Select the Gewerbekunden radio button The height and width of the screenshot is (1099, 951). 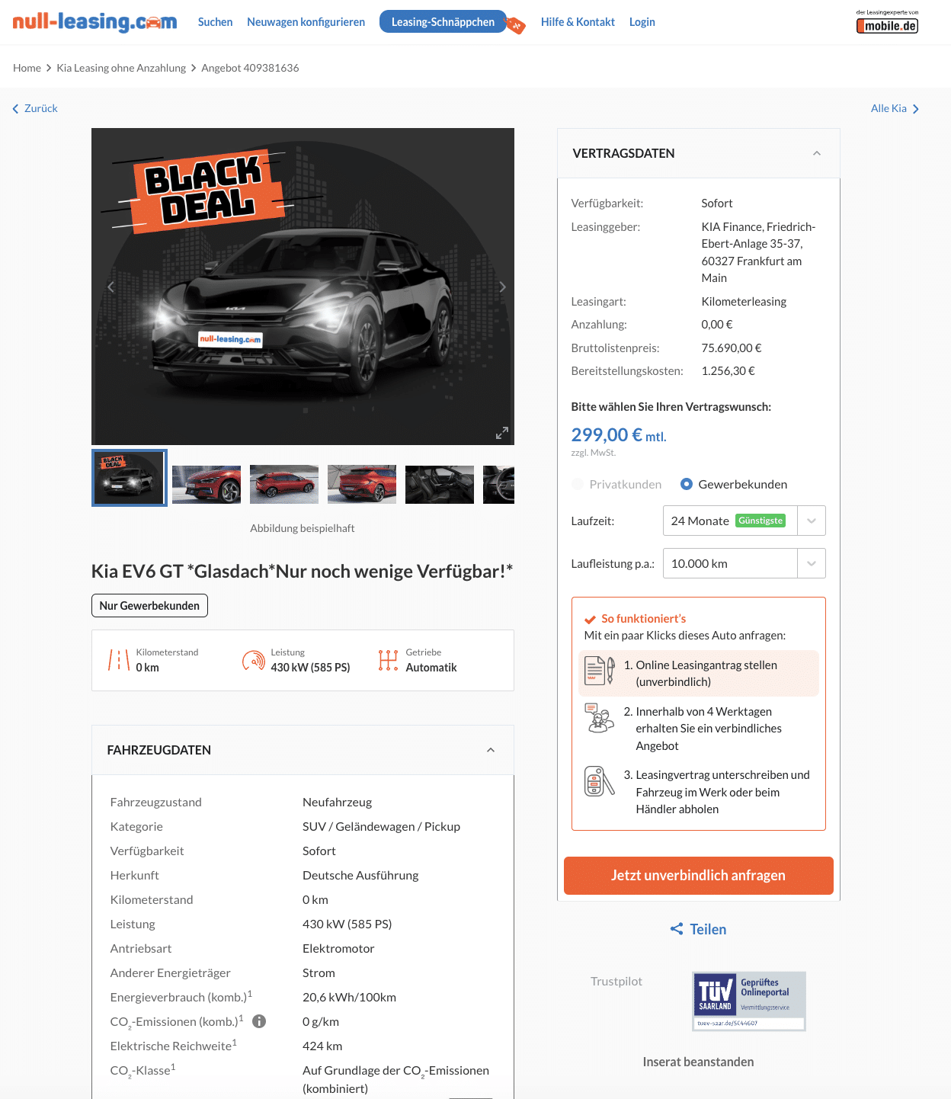pyautogui.click(x=687, y=484)
